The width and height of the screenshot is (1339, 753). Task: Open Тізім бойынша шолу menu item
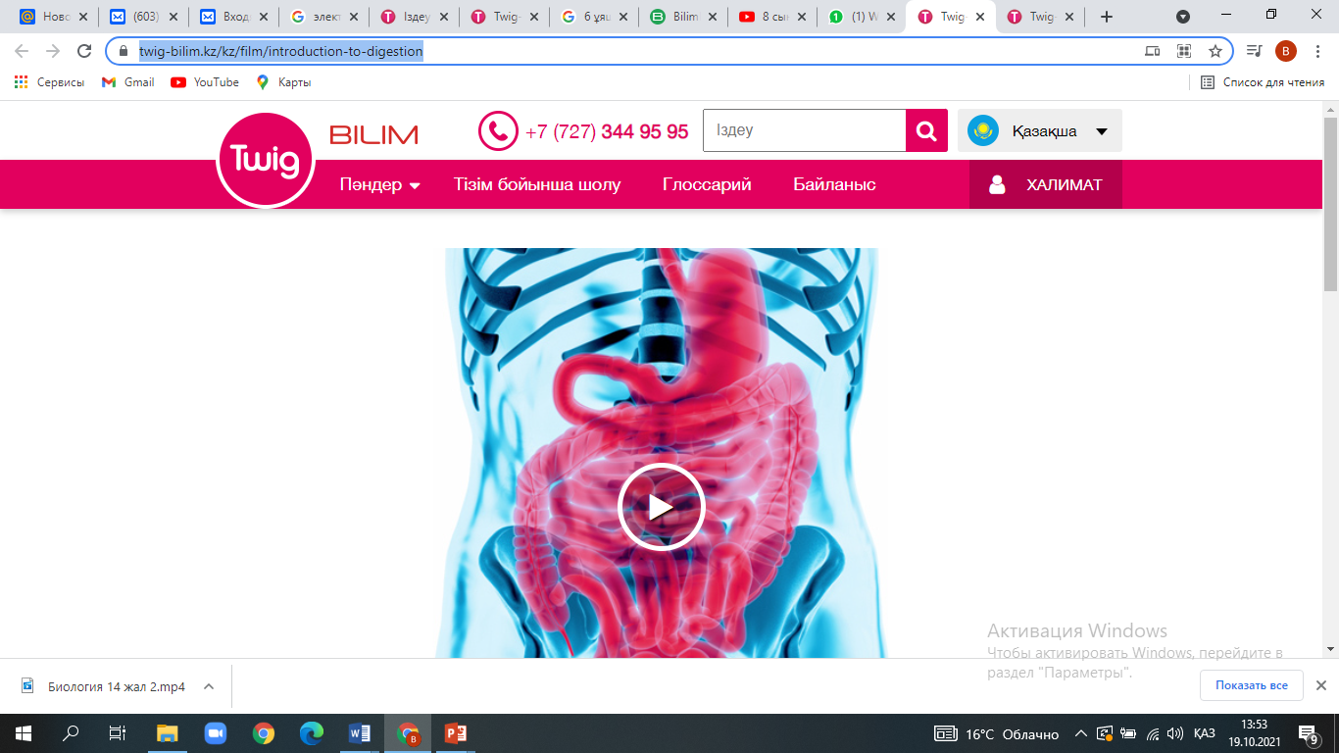click(x=537, y=184)
